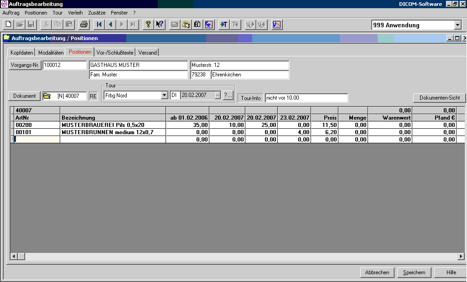Click the Speichern button

[414, 272]
